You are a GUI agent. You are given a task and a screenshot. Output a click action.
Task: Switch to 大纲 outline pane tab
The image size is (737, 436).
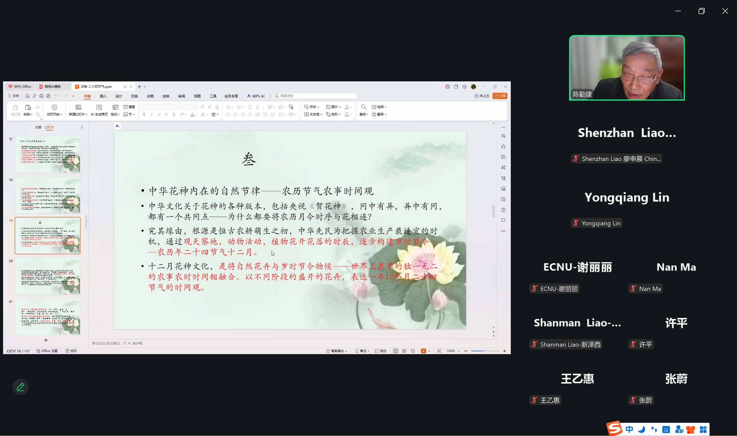click(x=38, y=127)
